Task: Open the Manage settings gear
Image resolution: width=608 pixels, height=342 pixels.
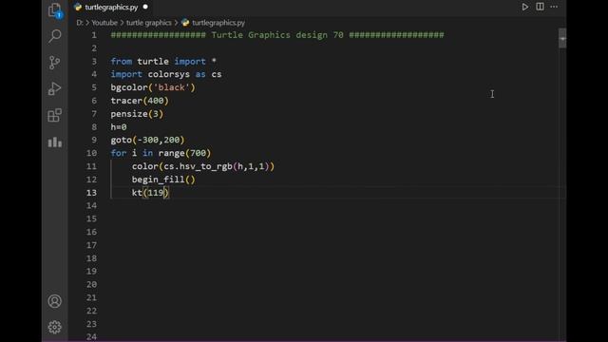Action: (x=55, y=327)
